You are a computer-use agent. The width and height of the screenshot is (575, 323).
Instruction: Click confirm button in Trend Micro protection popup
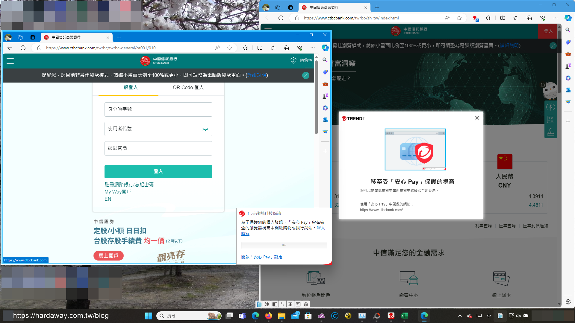(284, 246)
